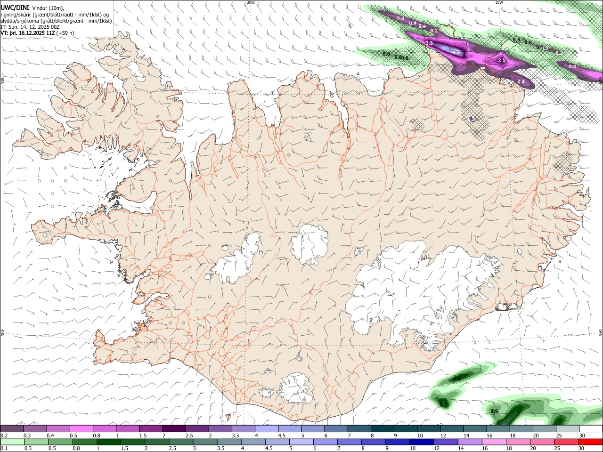The image size is (603, 452).
Task: Select the pale mint 0.1 rain-scale swatch
Action: point(13,442)
